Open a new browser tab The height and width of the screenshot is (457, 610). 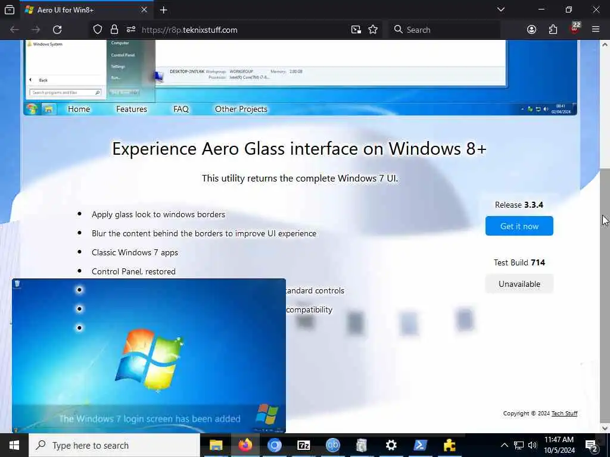164,10
